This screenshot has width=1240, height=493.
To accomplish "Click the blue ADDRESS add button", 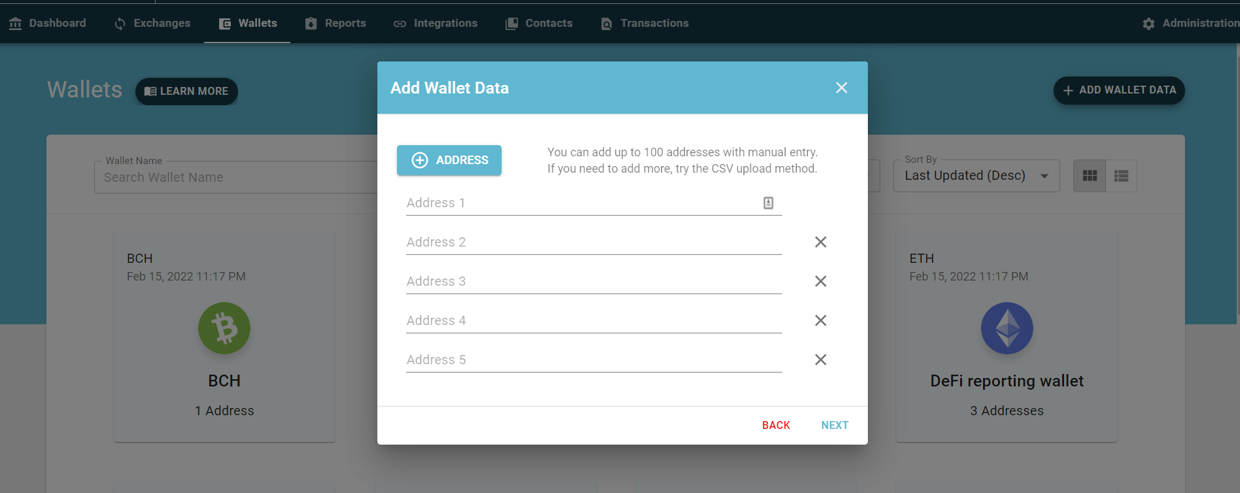I will tap(449, 160).
